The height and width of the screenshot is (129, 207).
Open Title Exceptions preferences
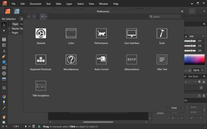(x=41, y=86)
